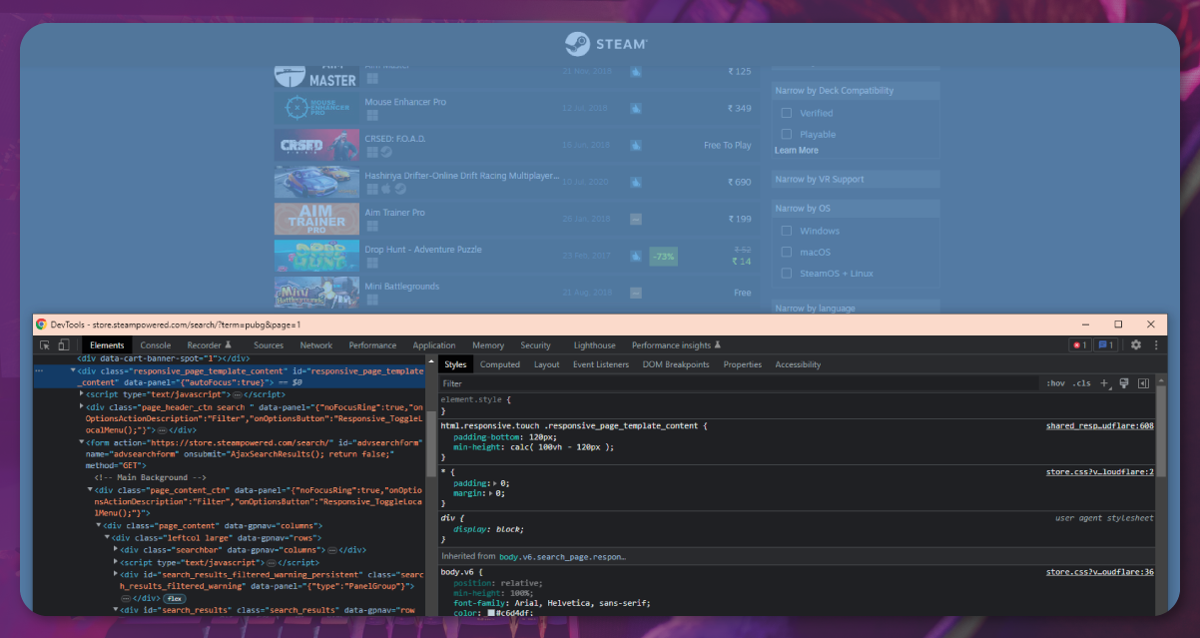
Task: Check the SteamOS + Linux filter box
Action: click(x=787, y=273)
